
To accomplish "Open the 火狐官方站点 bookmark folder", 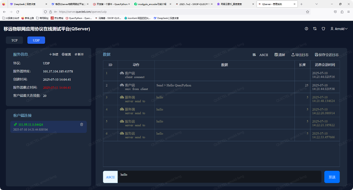I will tap(11, 18).
